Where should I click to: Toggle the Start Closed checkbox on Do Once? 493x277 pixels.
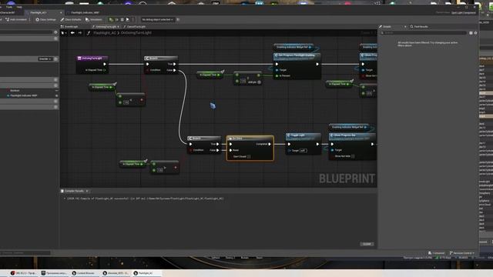click(249, 156)
